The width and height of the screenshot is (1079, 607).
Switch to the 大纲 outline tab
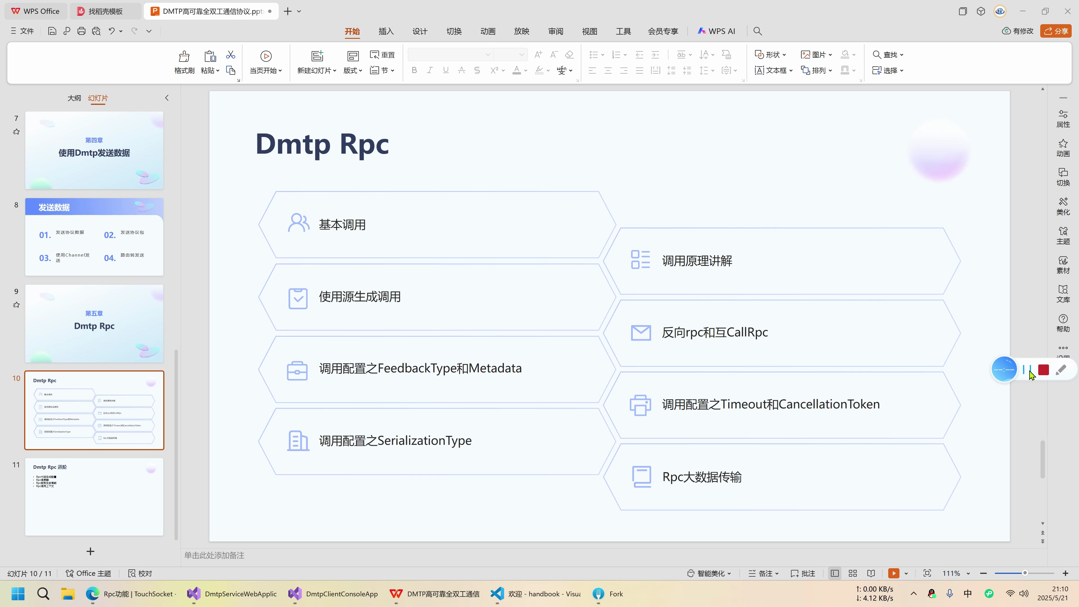[74, 98]
